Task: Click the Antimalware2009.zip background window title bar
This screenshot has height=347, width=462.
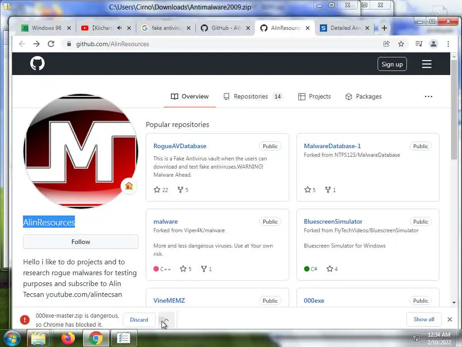Action: [x=180, y=7]
